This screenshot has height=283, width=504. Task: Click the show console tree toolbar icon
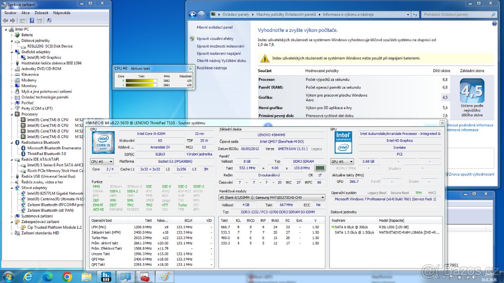(x=22, y=20)
